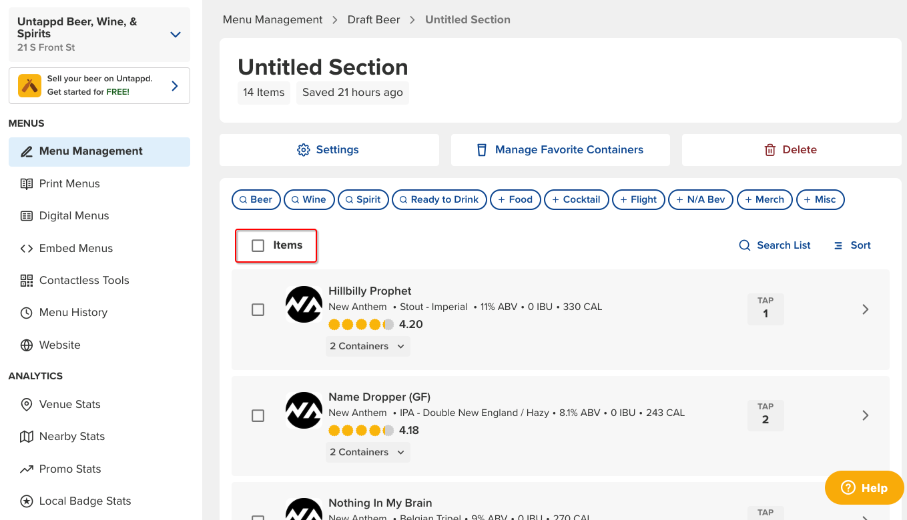This screenshot has width=907, height=520.
Task: Delete this section
Action: 792,150
